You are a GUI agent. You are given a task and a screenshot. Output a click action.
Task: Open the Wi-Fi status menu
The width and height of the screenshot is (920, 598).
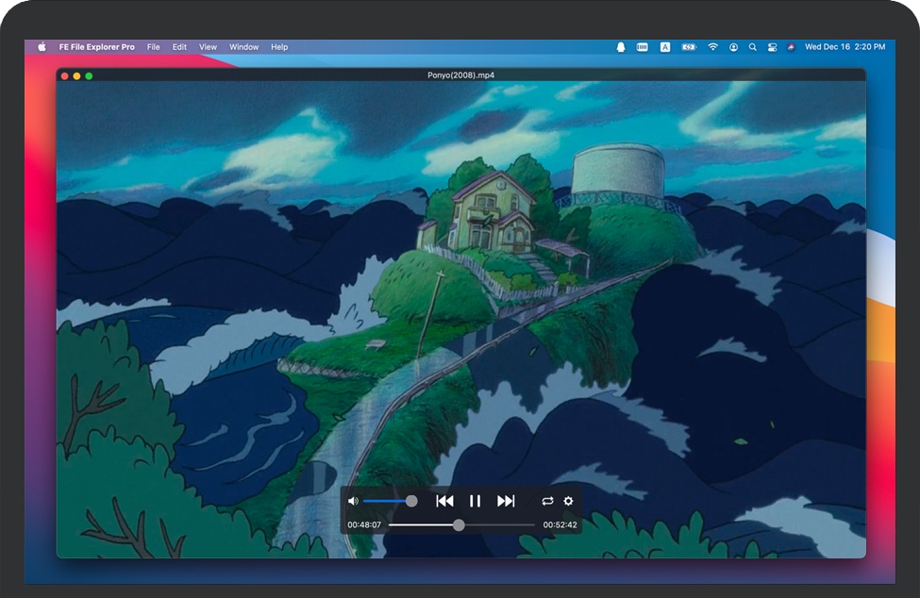(x=712, y=47)
